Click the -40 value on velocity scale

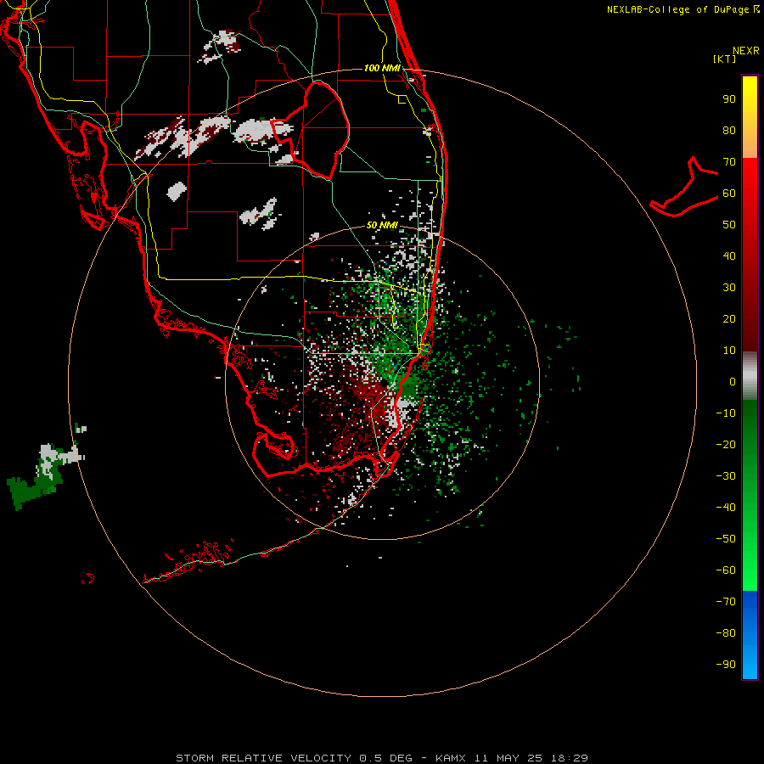(x=726, y=508)
